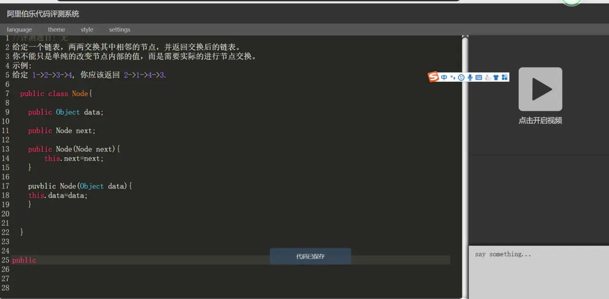Screen dimensions: 609x299
Task: Click the editor vertical scrollbar
Action: pos(465,166)
